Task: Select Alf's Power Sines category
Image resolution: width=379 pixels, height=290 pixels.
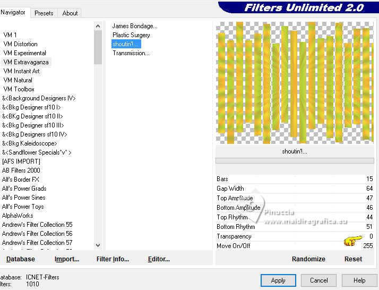Action: [24, 198]
